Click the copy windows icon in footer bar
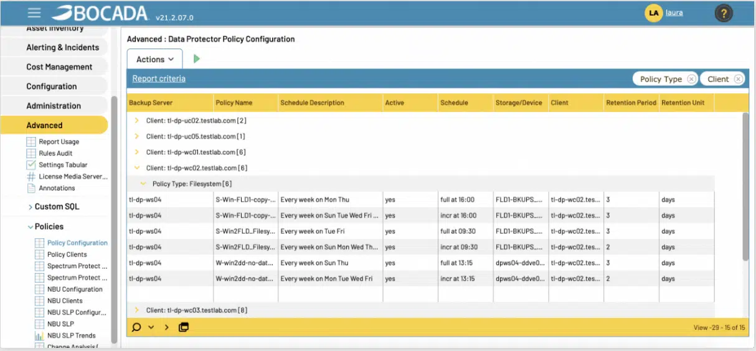Screen dimensions: 756x351 pos(184,327)
